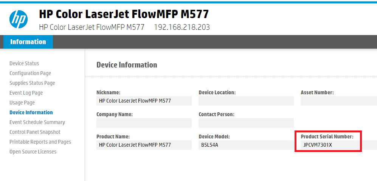Open Event Schedule Summary
The image size is (377, 181).
(37, 122)
